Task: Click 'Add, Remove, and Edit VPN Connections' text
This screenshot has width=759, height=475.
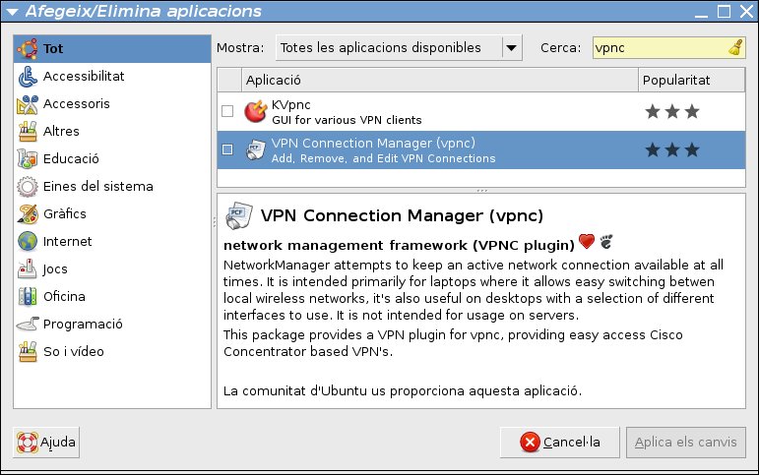Action: [383, 158]
